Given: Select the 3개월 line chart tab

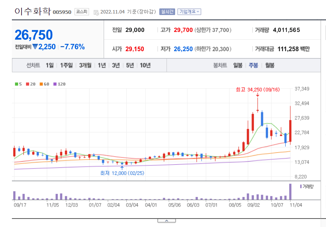Looking at the screenshot, I should coord(85,65).
